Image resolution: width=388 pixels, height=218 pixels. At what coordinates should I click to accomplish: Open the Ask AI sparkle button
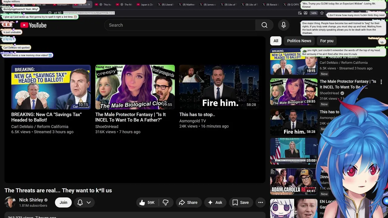(x=215, y=203)
